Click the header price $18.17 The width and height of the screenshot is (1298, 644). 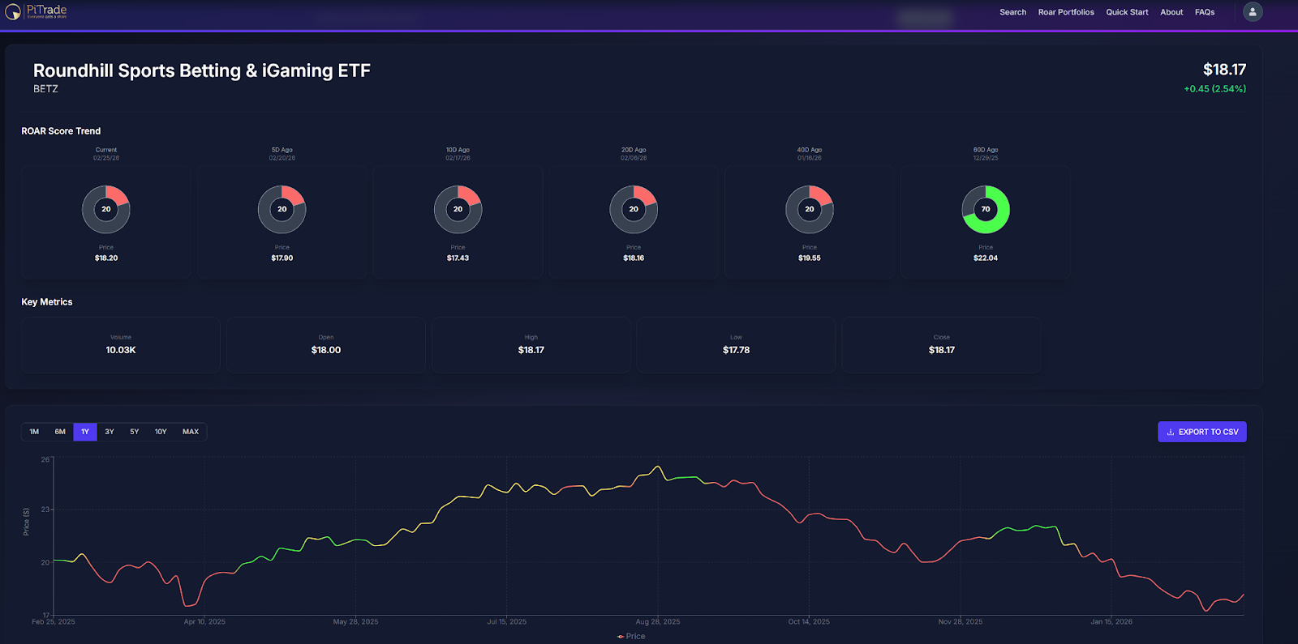(x=1224, y=70)
